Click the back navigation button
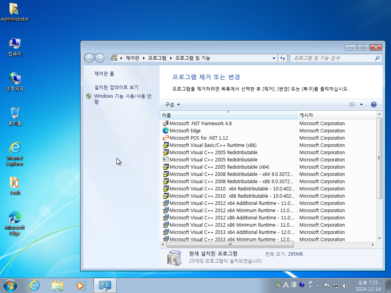Screen dimensions: 391x293 coord(89,58)
